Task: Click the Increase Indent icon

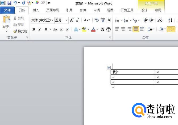Action: pyautogui.click(x=151, y=20)
